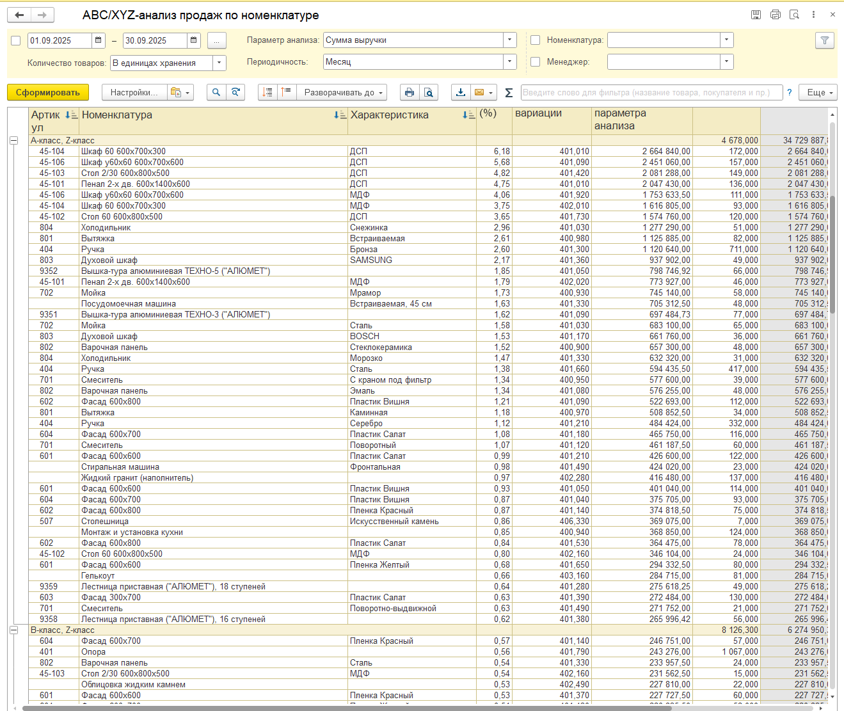Collapse the A-класс, Z-класс group
The image size is (844, 711).
click(13, 141)
